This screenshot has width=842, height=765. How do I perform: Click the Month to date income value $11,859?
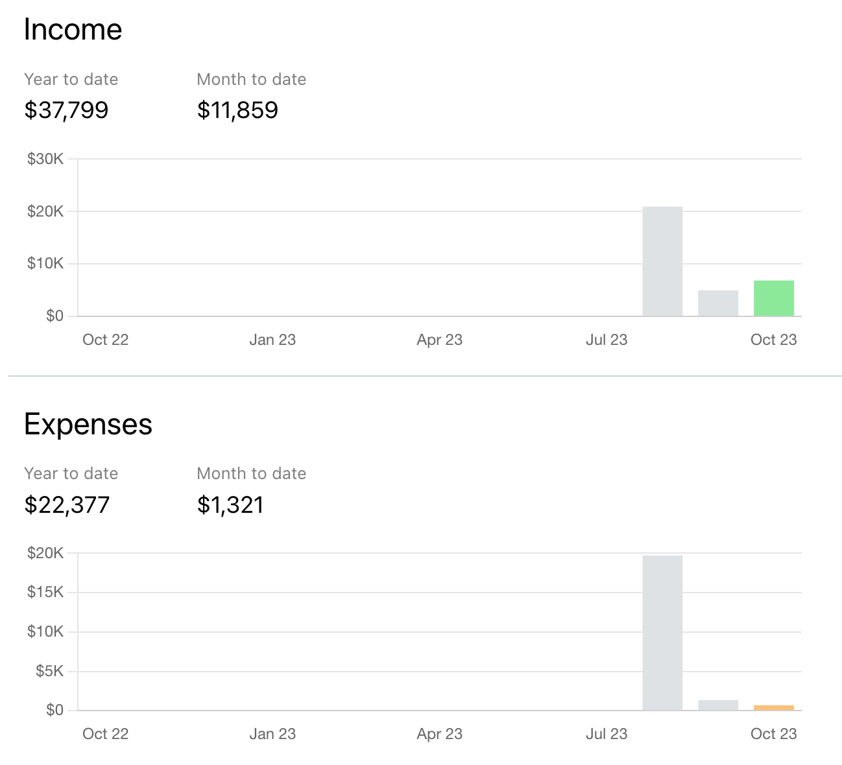click(x=237, y=110)
